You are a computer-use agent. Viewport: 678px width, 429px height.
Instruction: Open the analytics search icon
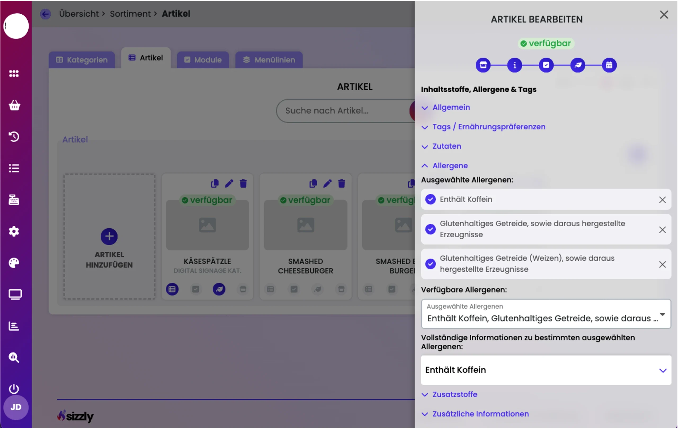click(14, 358)
